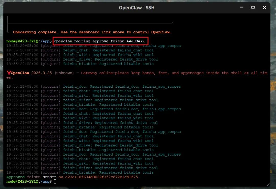276x189 pixels.
Task: Click the OpenClaw lobster icon in banner
Action: (9, 73)
